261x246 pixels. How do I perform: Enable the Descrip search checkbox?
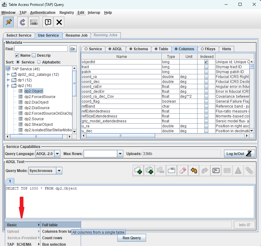pos(34,55)
